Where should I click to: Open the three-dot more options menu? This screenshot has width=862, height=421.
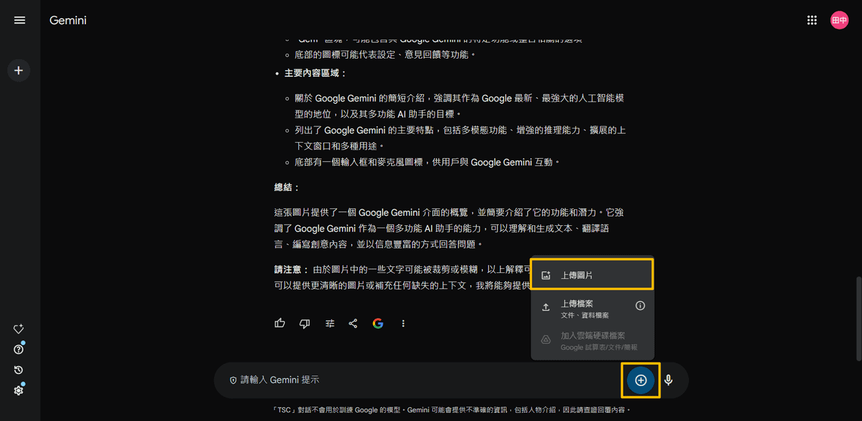pos(403,323)
